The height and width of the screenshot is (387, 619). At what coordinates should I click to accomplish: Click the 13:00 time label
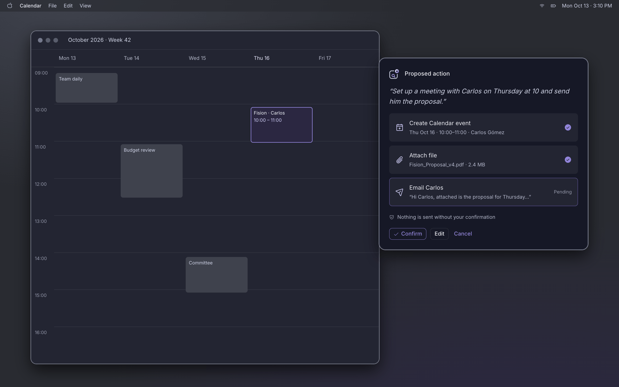point(41,221)
